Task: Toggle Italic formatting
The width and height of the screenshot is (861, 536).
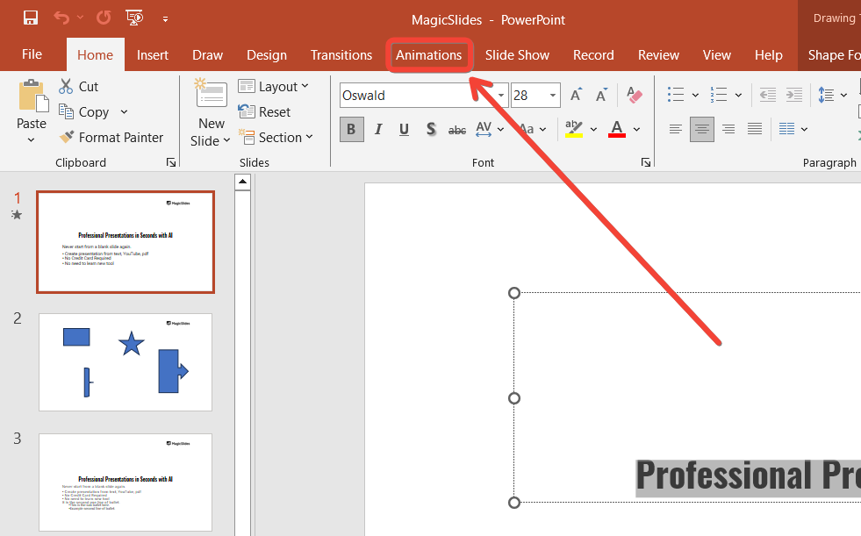Action: point(378,129)
